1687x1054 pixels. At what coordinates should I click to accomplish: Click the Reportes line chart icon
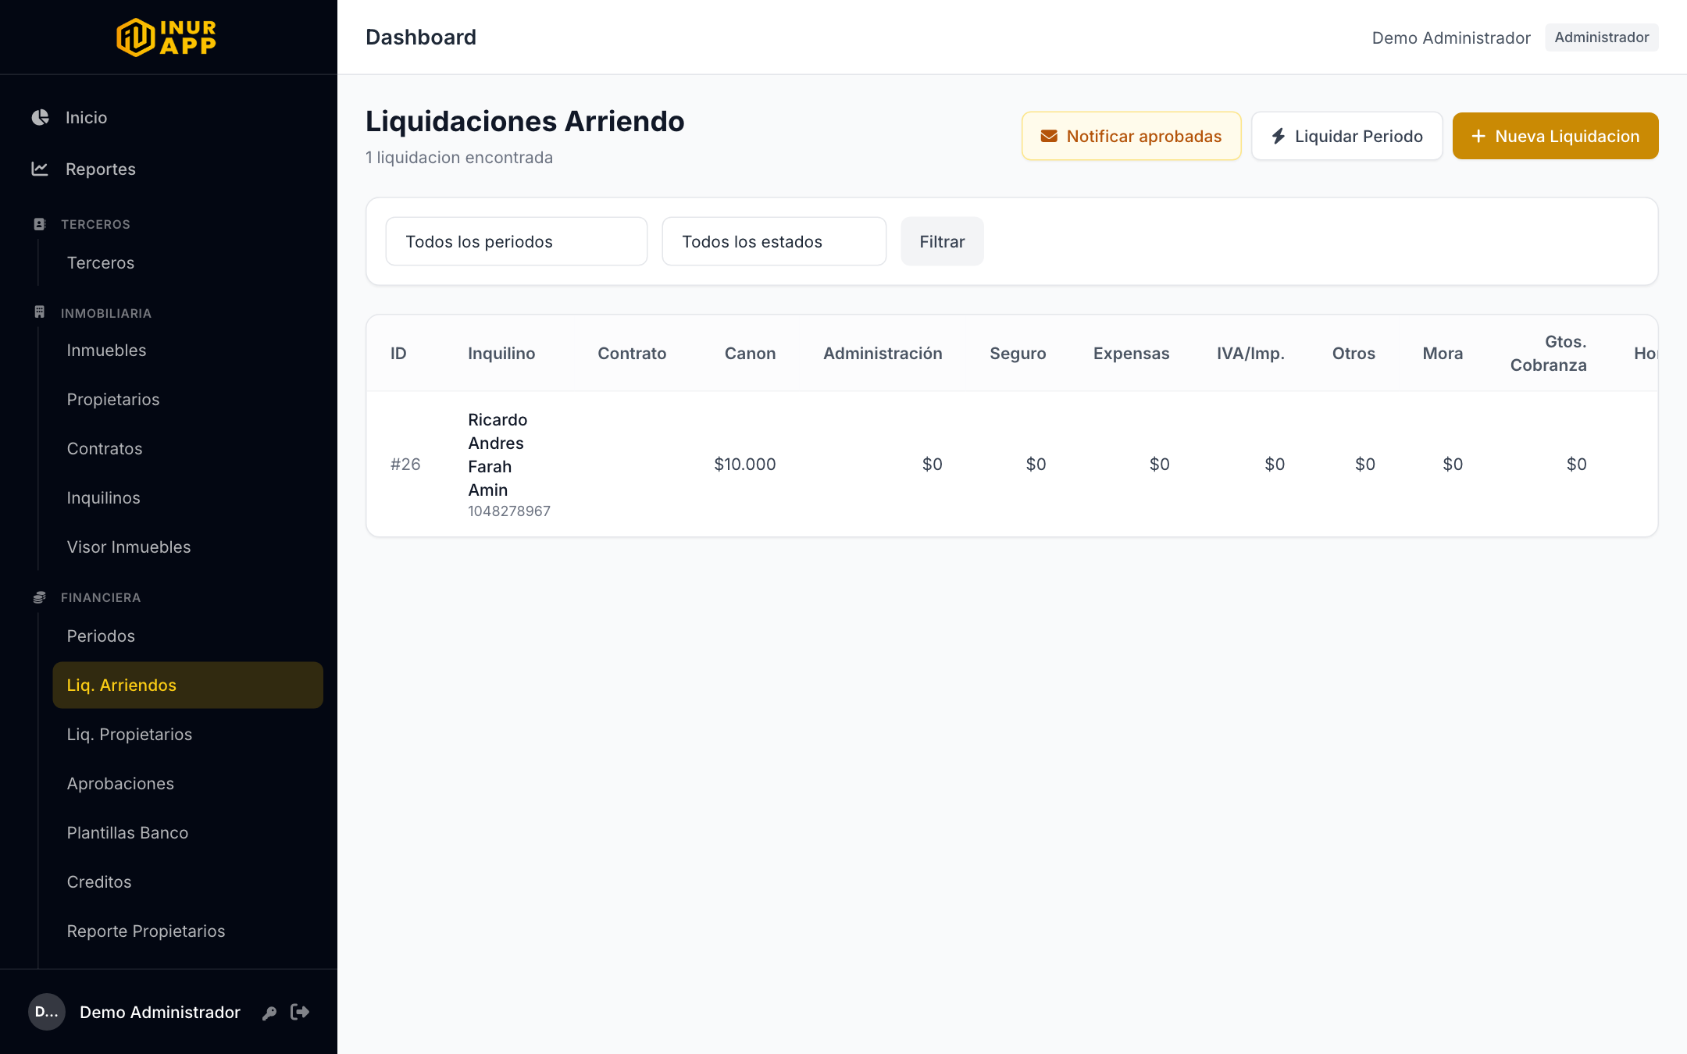coord(40,169)
